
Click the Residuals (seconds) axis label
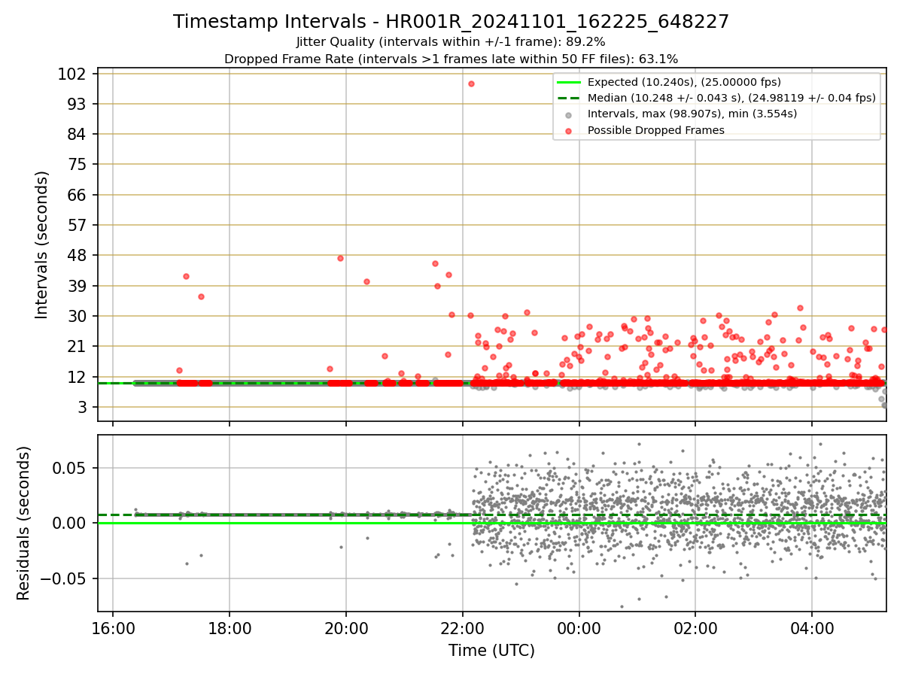point(24,523)
